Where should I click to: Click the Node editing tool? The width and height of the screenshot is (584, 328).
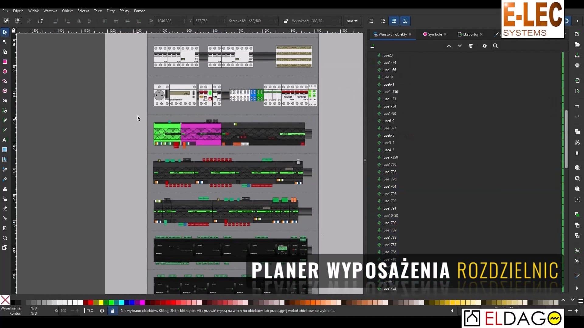(x=5, y=42)
